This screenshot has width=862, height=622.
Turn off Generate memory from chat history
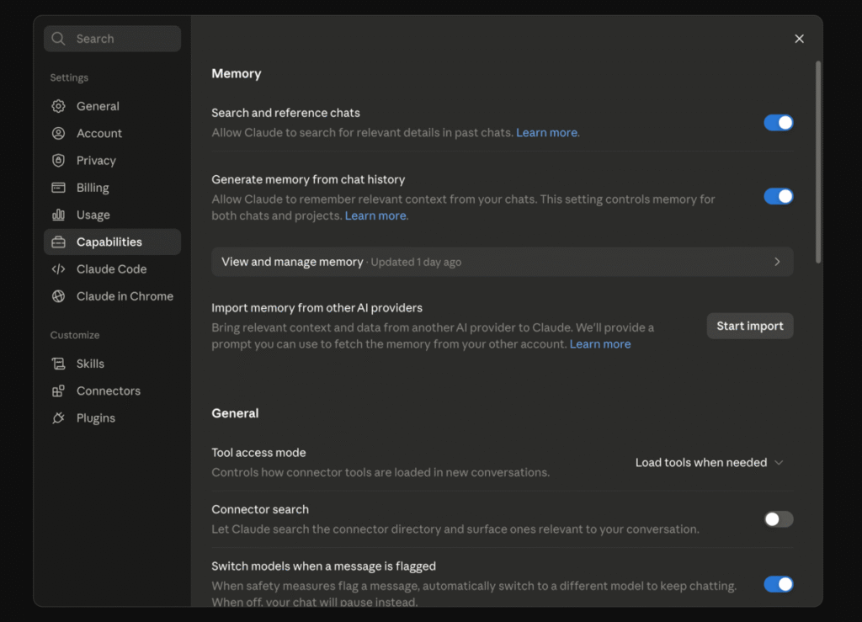(x=779, y=196)
